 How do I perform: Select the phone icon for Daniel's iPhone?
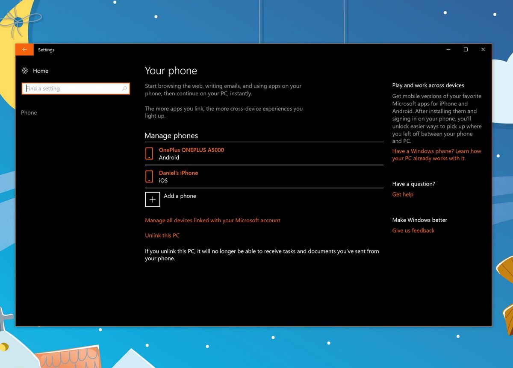(149, 177)
